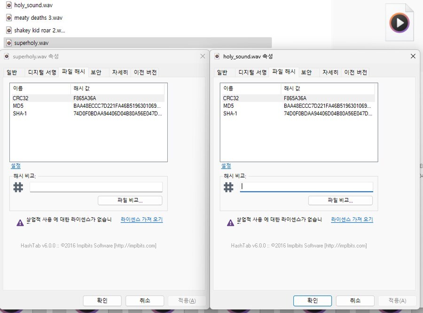The height and width of the screenshot is (313, 423).
Task: Switch to 파일 해시 tab in holy_sound.wav window
Action: tap(283, 72)
